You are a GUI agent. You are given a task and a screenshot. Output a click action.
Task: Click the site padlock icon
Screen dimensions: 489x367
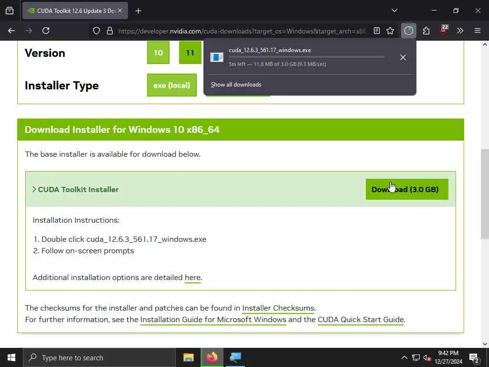(x=109, y=31)
